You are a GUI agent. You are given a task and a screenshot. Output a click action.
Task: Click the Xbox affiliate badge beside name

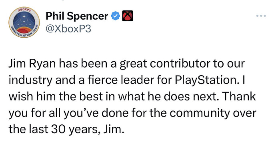(x=128, y=16)
